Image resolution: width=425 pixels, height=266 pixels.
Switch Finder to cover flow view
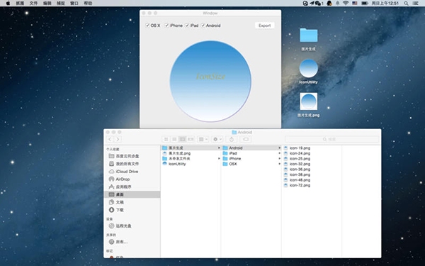click(191, 139)
